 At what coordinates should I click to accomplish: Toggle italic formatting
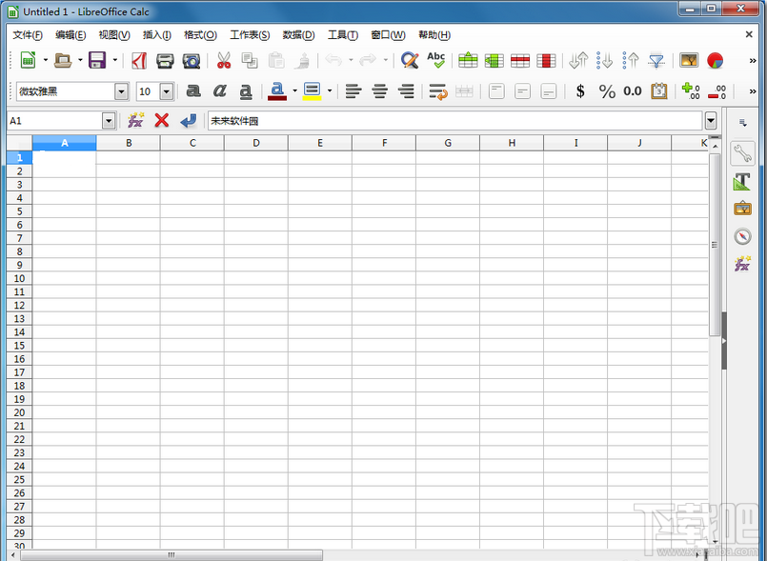pos(220,91)
